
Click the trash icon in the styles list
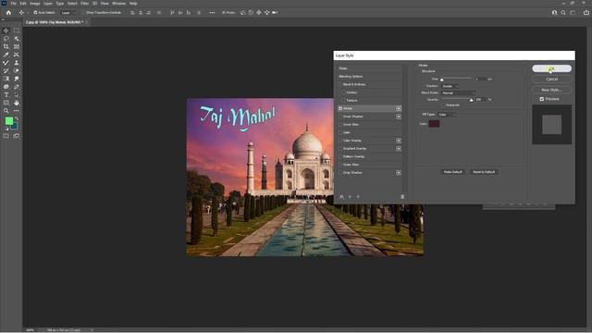pyautogui.click(x=402, y=197)
